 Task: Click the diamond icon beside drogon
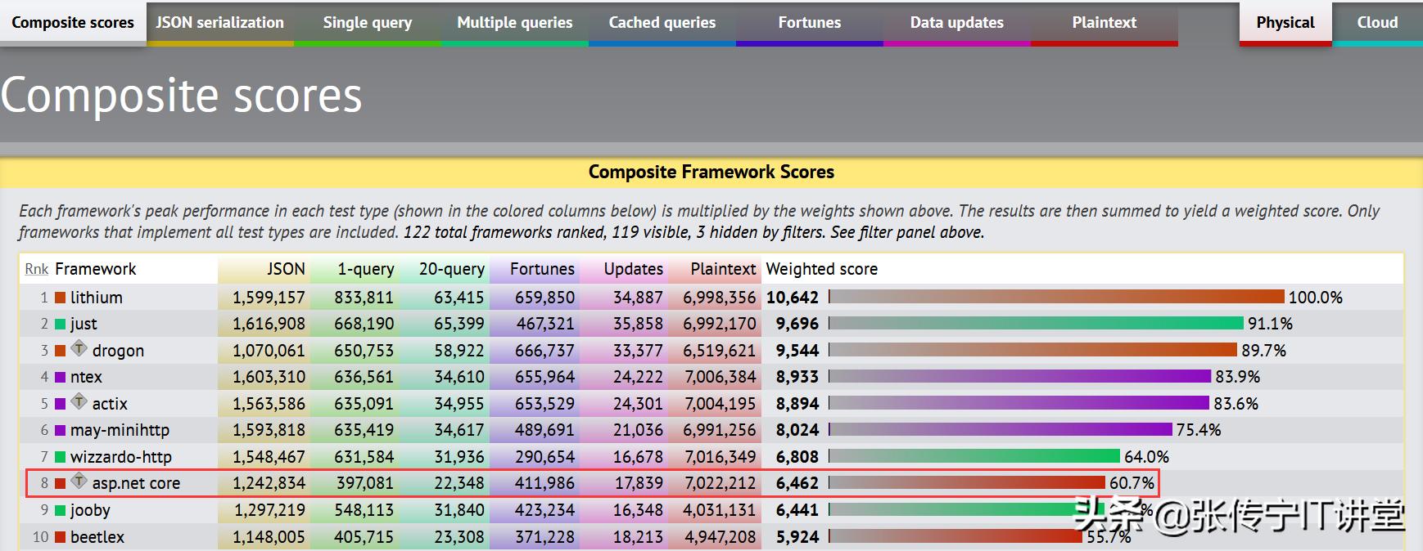tap(79, 348)
